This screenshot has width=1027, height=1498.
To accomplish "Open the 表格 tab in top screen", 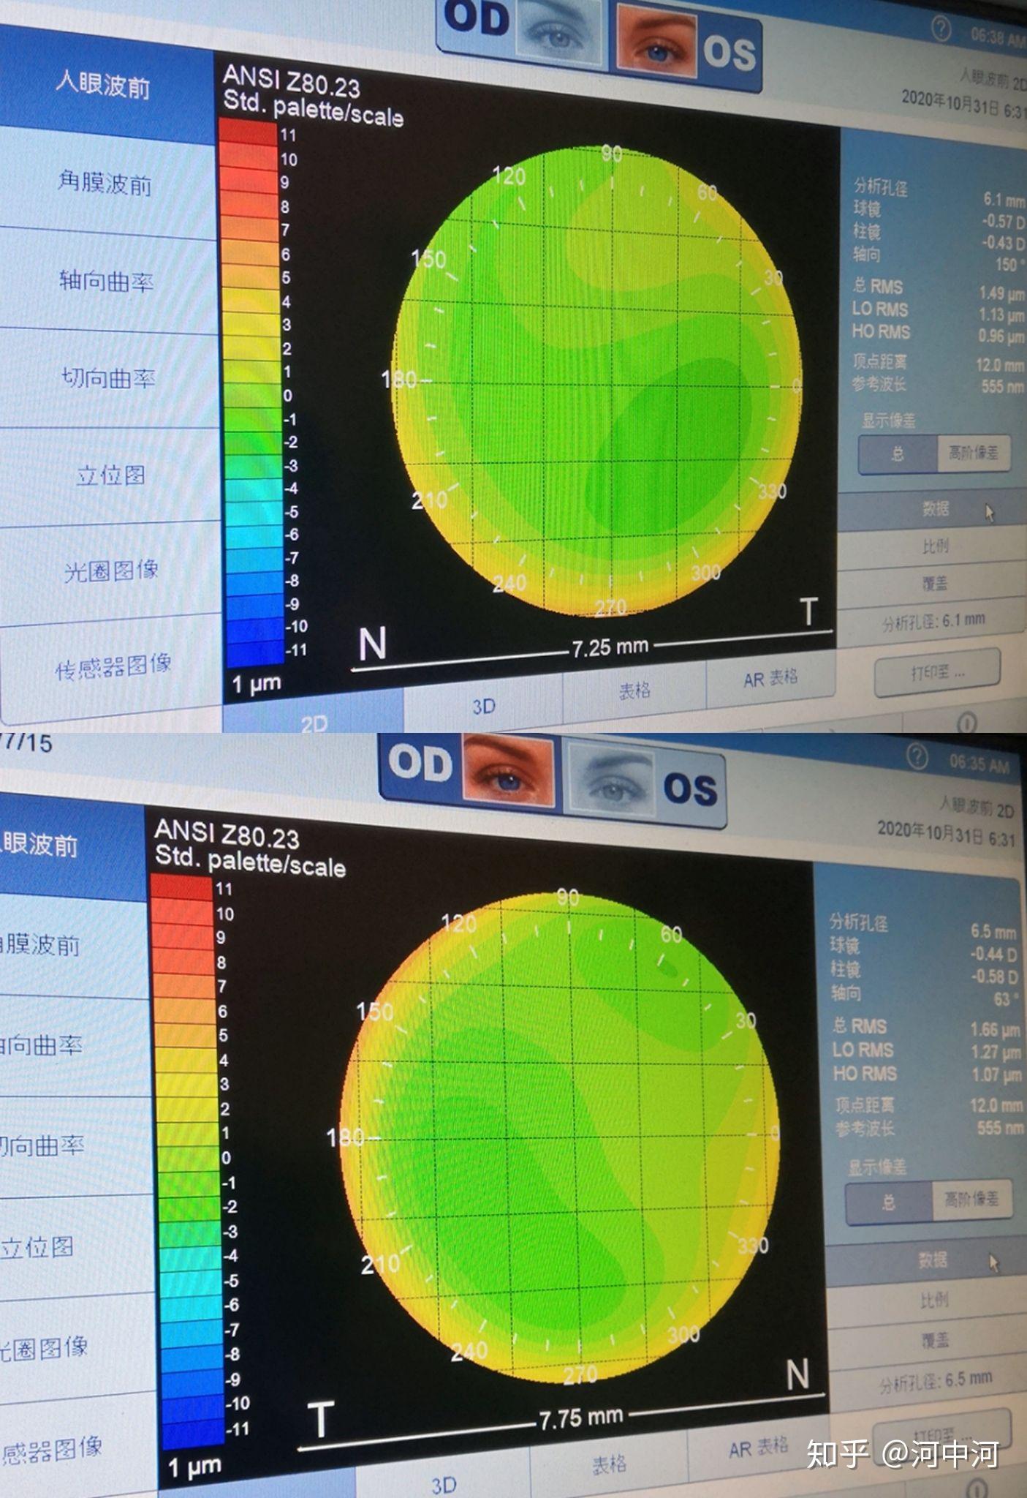I will coord(634,690).
